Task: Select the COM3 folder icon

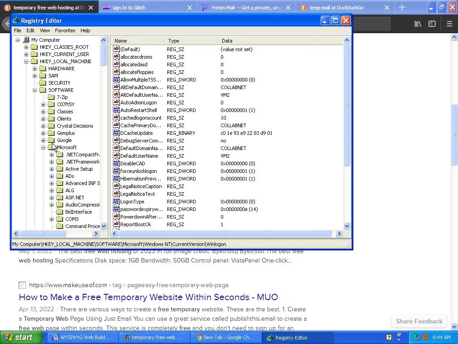Action: (x=59, y=219)
